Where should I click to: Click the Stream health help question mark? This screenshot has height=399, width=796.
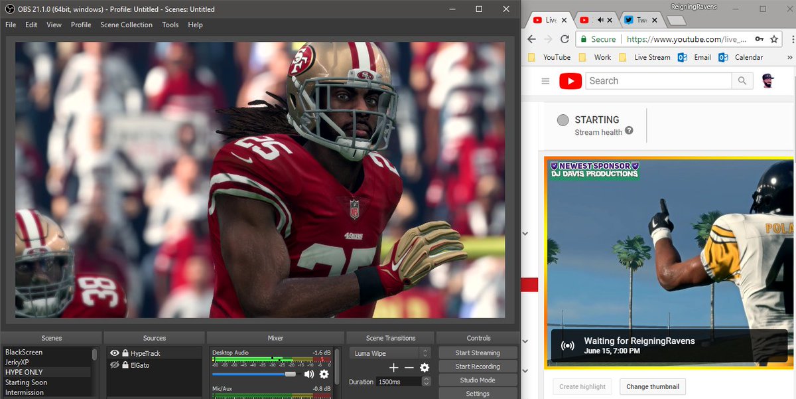point(629,131)
